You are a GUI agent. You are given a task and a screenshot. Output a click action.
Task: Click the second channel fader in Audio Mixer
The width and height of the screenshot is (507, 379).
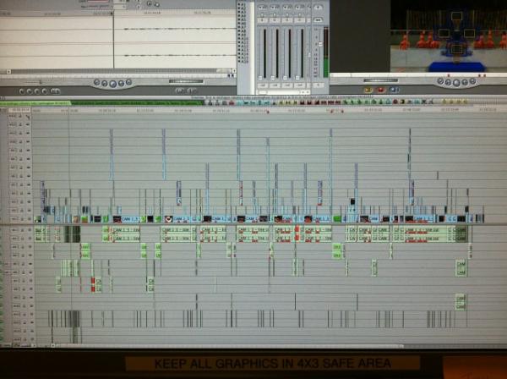[273, 78]
